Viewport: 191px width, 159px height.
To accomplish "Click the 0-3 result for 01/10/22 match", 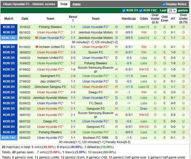I will 73,47.
